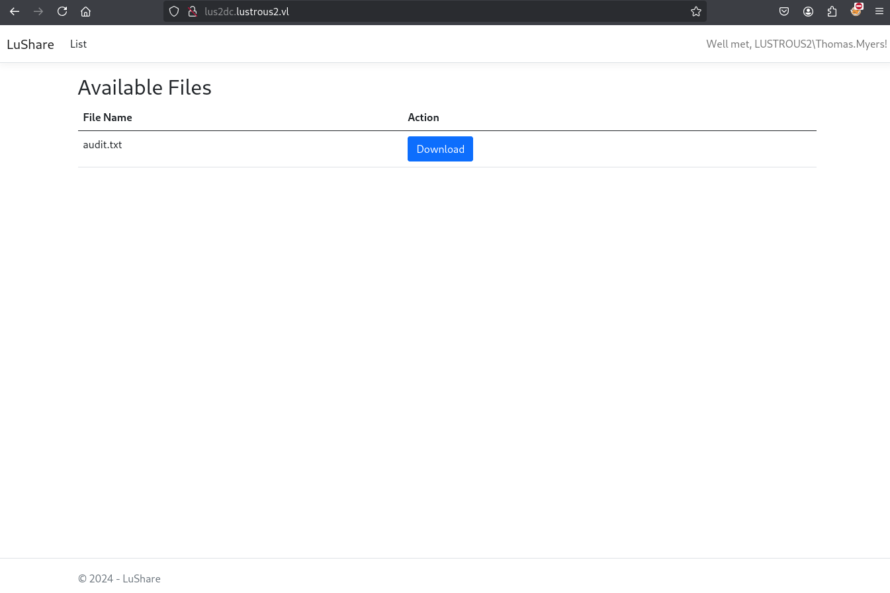Click the 2024 LuShare footer text

(x=119, y=578)
